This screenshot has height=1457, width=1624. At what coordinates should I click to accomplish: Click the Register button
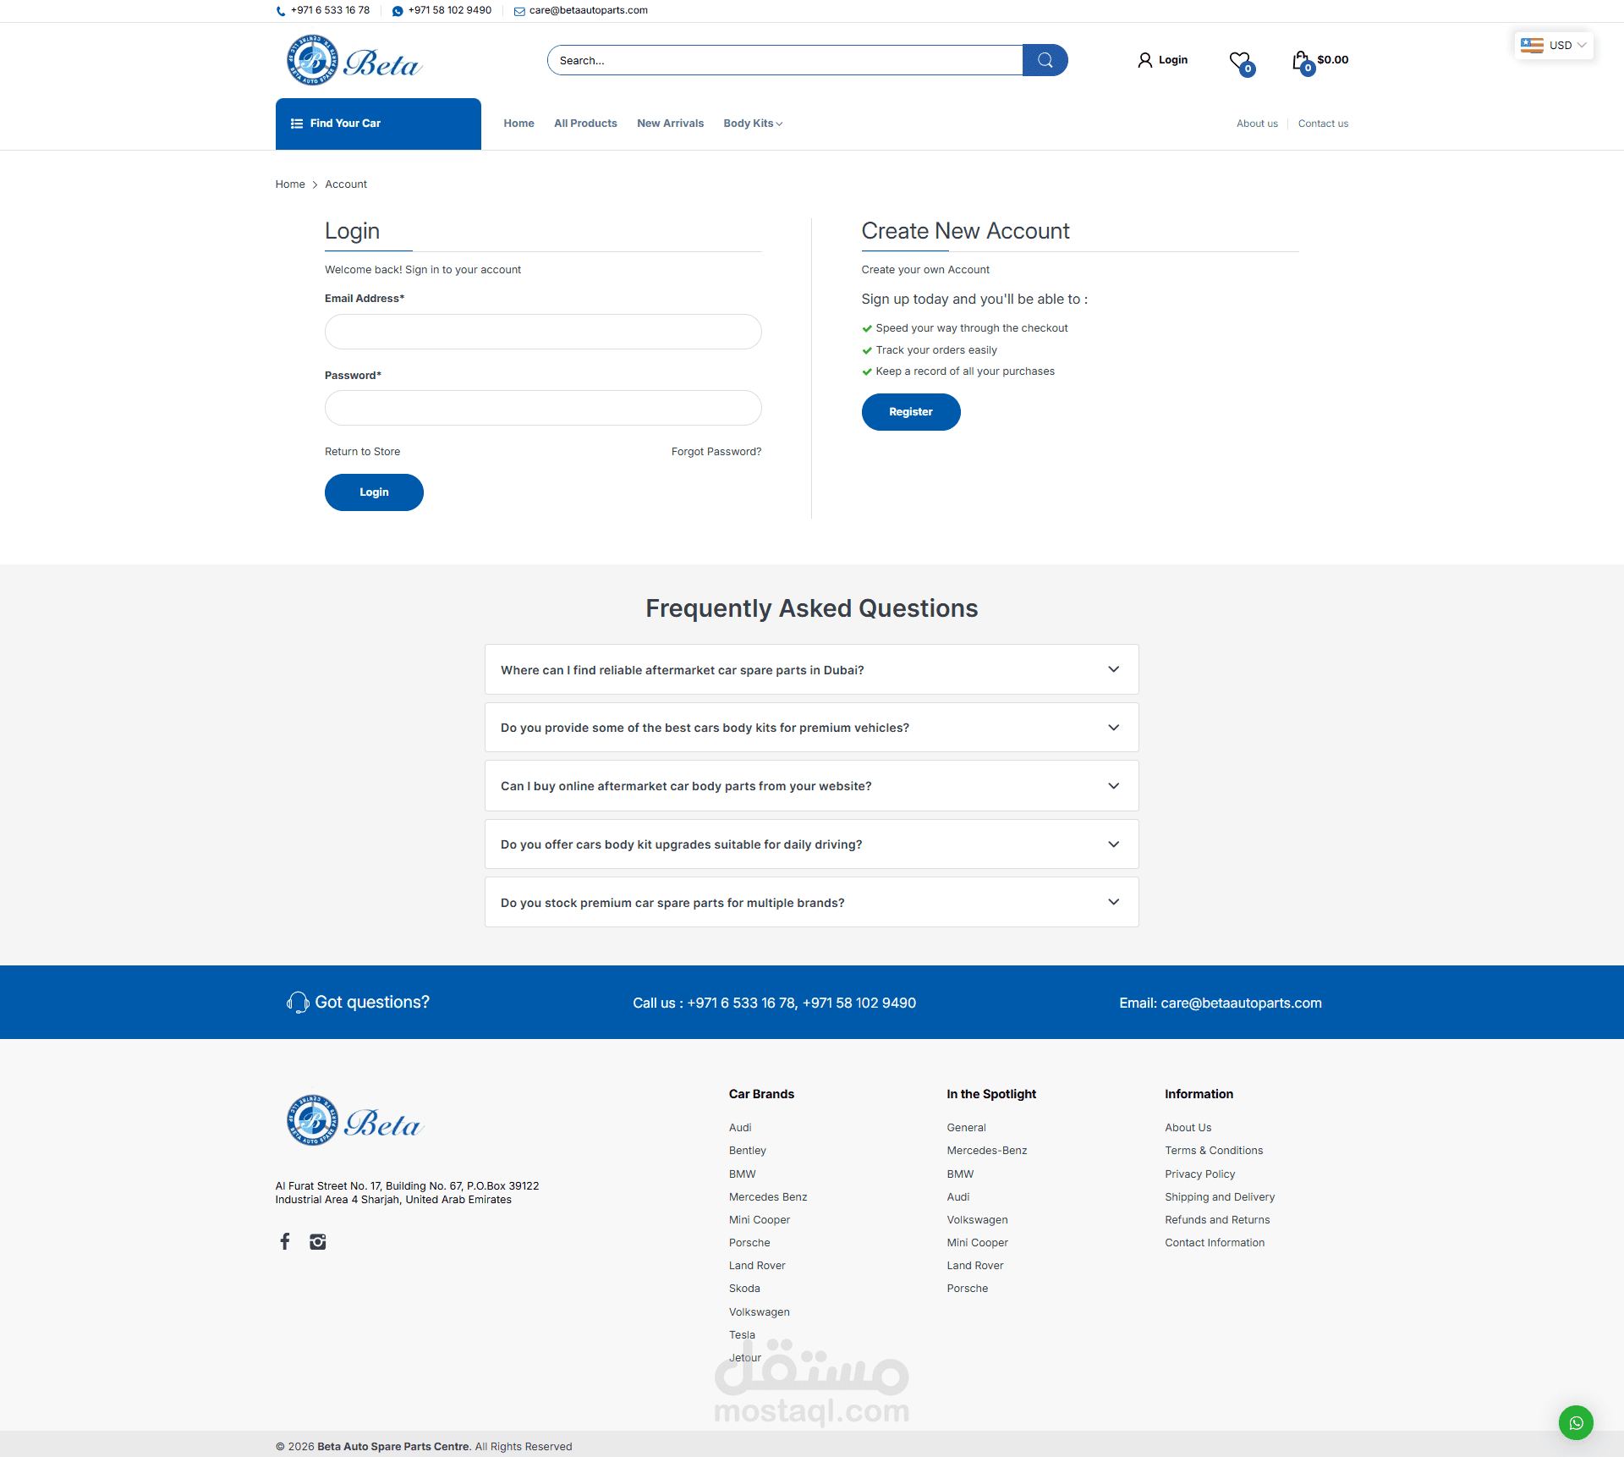(910, 412)
